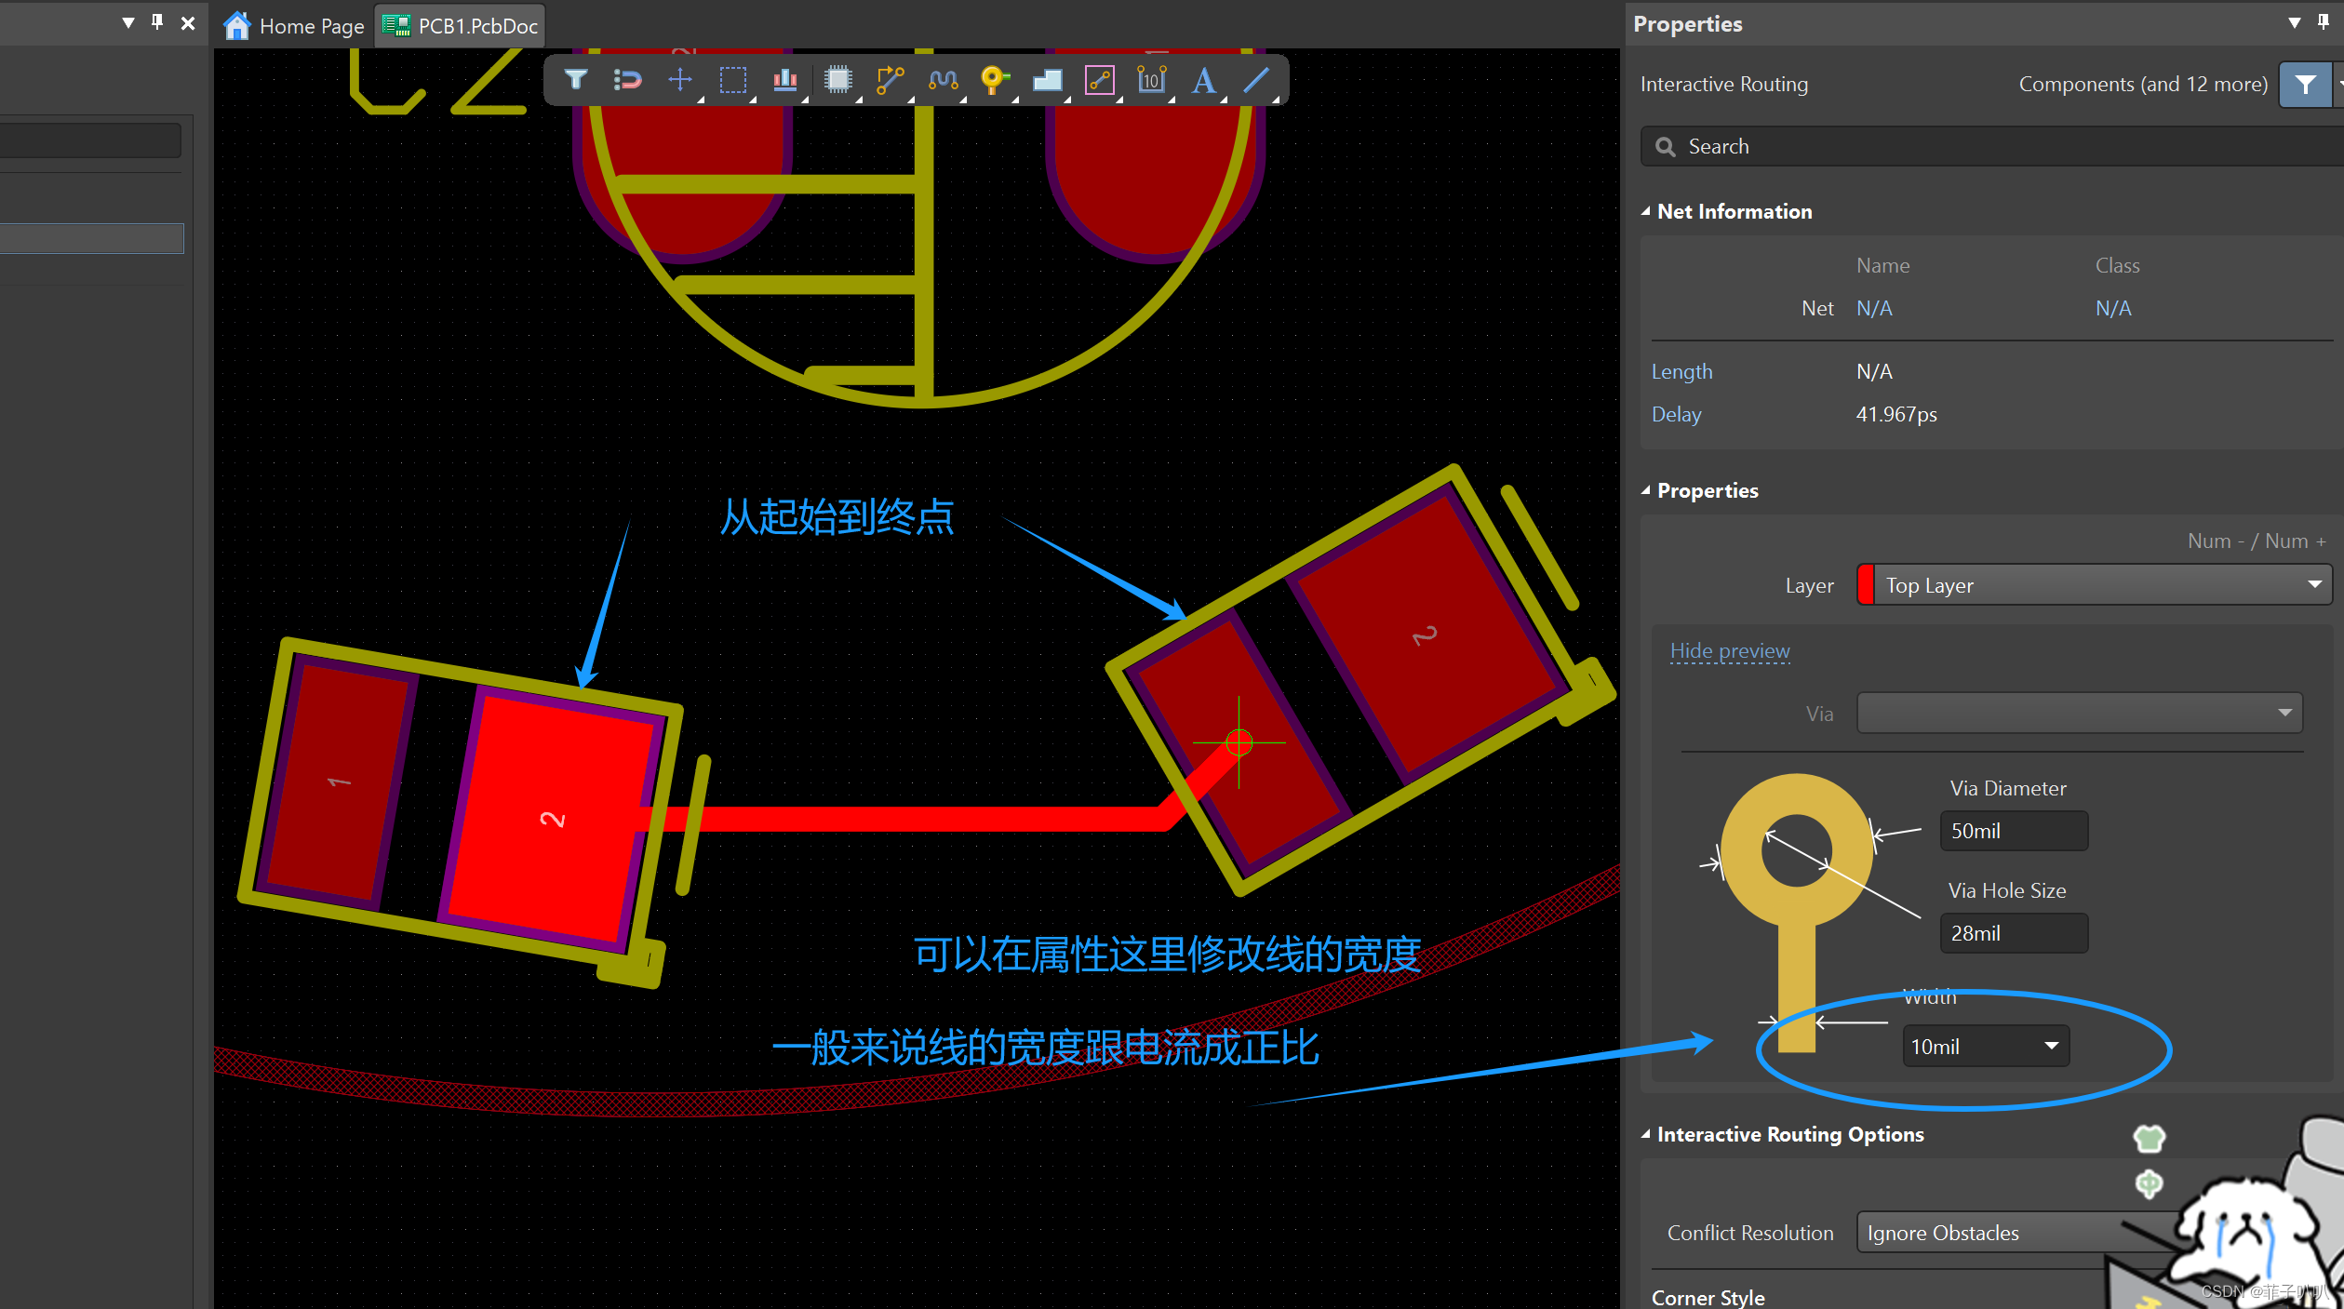
Task: Click the Selection Filter funnel icon
Action: (x=575, y=80)
